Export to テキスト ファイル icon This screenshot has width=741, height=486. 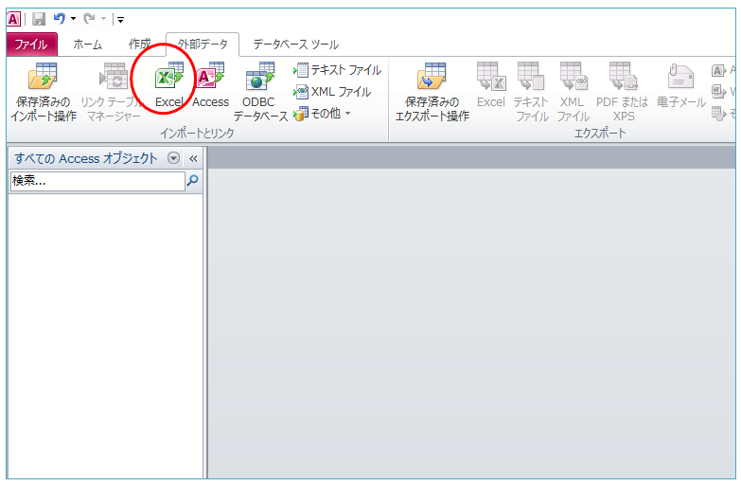pos(531,92)
